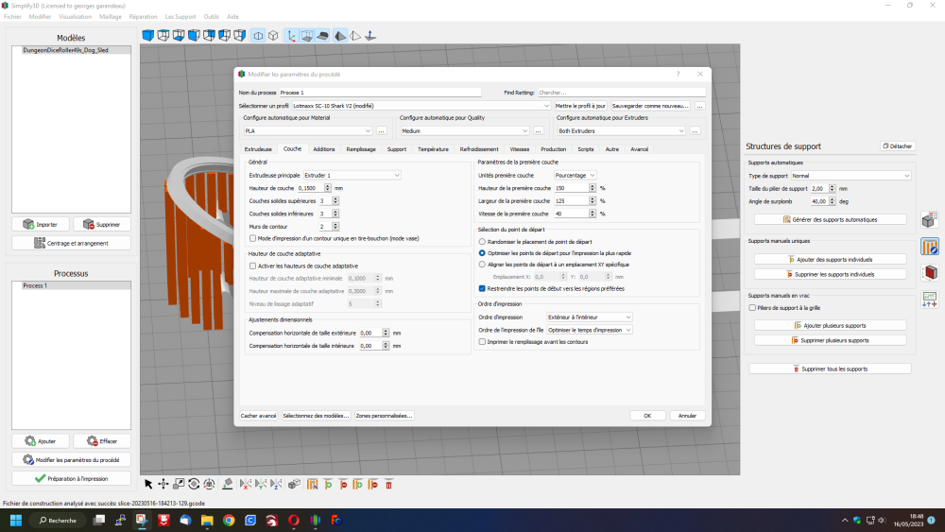This screenshot has height=532, width=945.
Task: Select Aligner les points de départ radio
Action: 482,265
